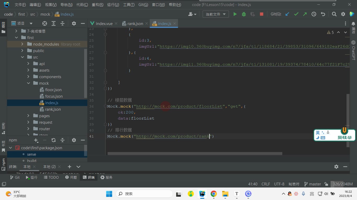The image size is (357, 200).
Task: Open the Git tool window button
Action: pyautogui.click(x=15, y=177)
